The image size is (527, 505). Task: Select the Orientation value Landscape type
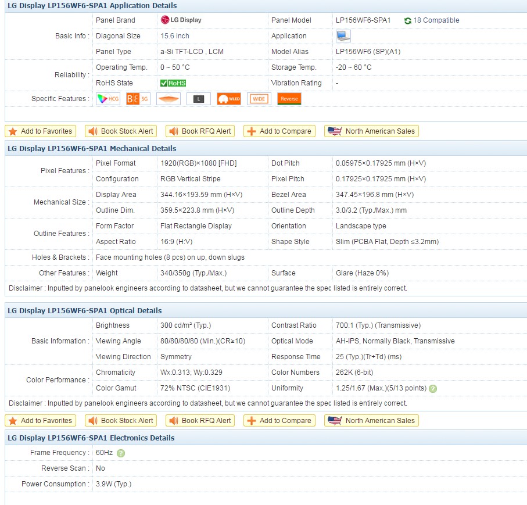point(361,226)
